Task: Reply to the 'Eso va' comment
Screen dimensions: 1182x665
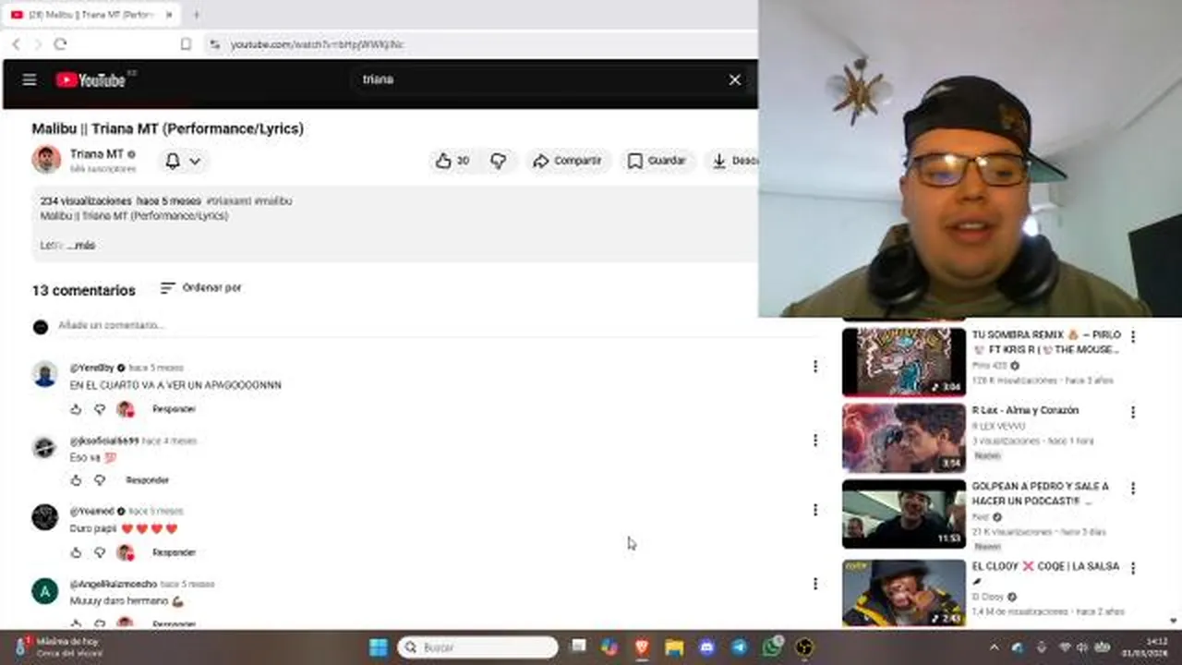Action: click(148, 480)
